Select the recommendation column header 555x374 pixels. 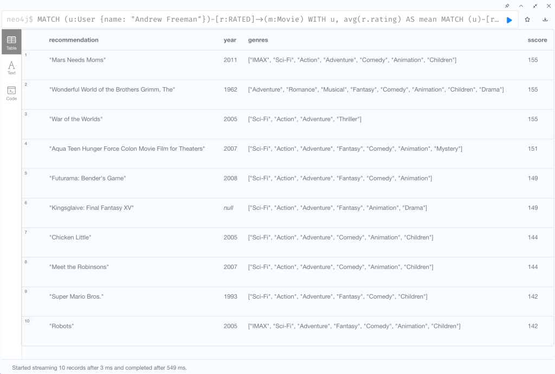[x=74, y=40]
